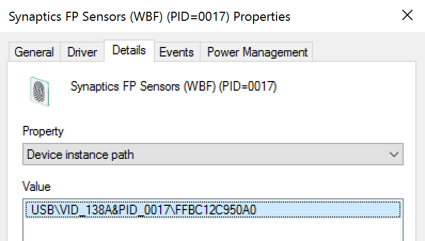Click the 'Property' field label

click(x=43, y=131)
